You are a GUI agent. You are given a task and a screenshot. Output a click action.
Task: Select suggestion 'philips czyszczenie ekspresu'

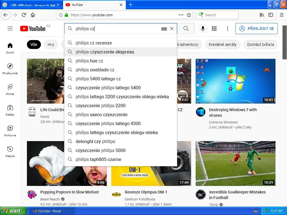[121, 52]
